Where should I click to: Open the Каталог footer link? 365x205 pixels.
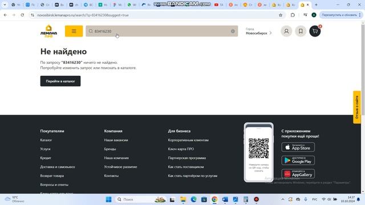coord(46,140)
